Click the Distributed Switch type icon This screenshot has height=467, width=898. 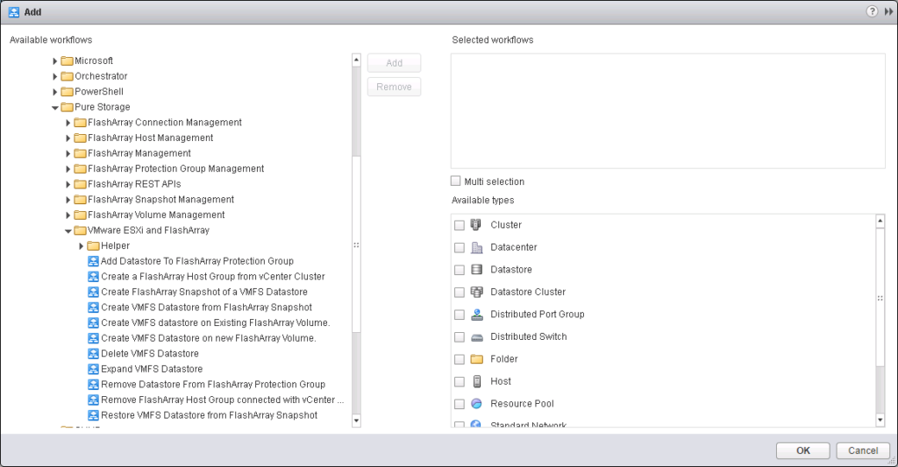pos(476,337)
